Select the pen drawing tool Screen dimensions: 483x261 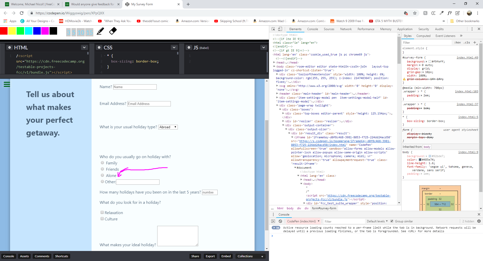pyautogui.click(x=100, y=31)
